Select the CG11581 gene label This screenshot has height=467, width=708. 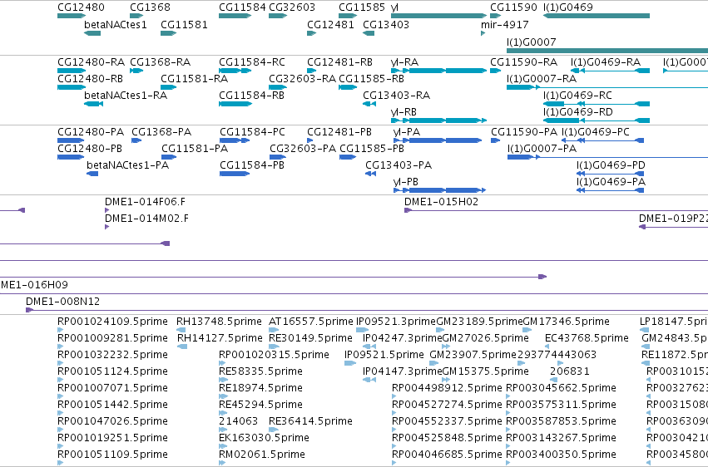tap(184, 24)
